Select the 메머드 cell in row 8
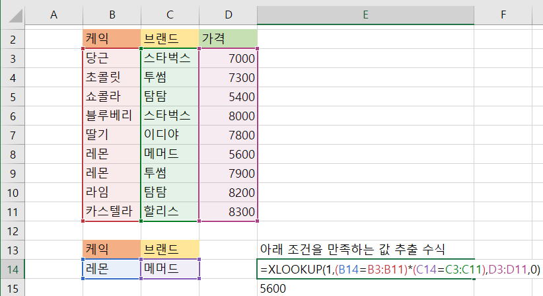Image resolution: width=543 pixels, height=296 pixels. pyautogui.click(x=170, y=154)
